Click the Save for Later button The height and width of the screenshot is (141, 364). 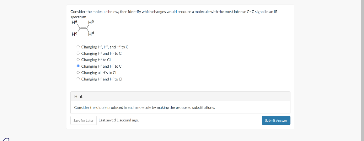coord(83,120)
